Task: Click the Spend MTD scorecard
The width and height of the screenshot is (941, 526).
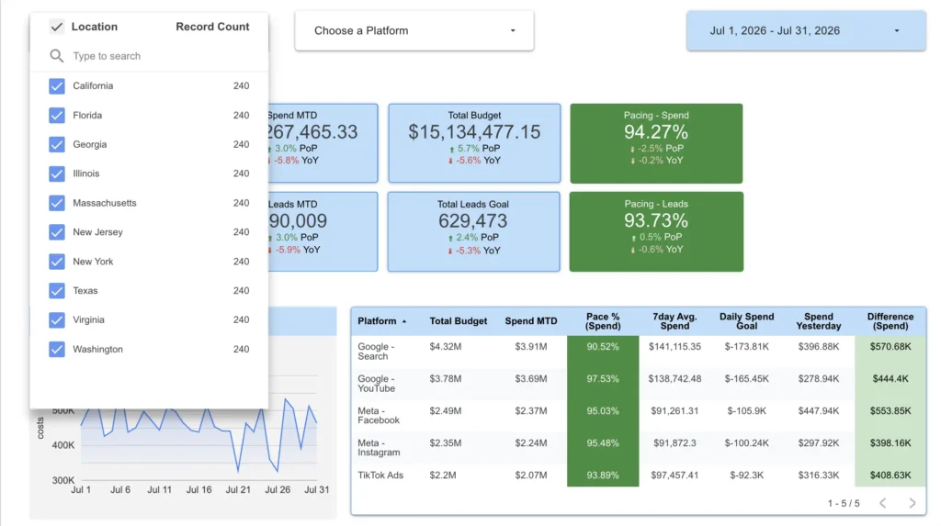Action: (x=323, y=143)
